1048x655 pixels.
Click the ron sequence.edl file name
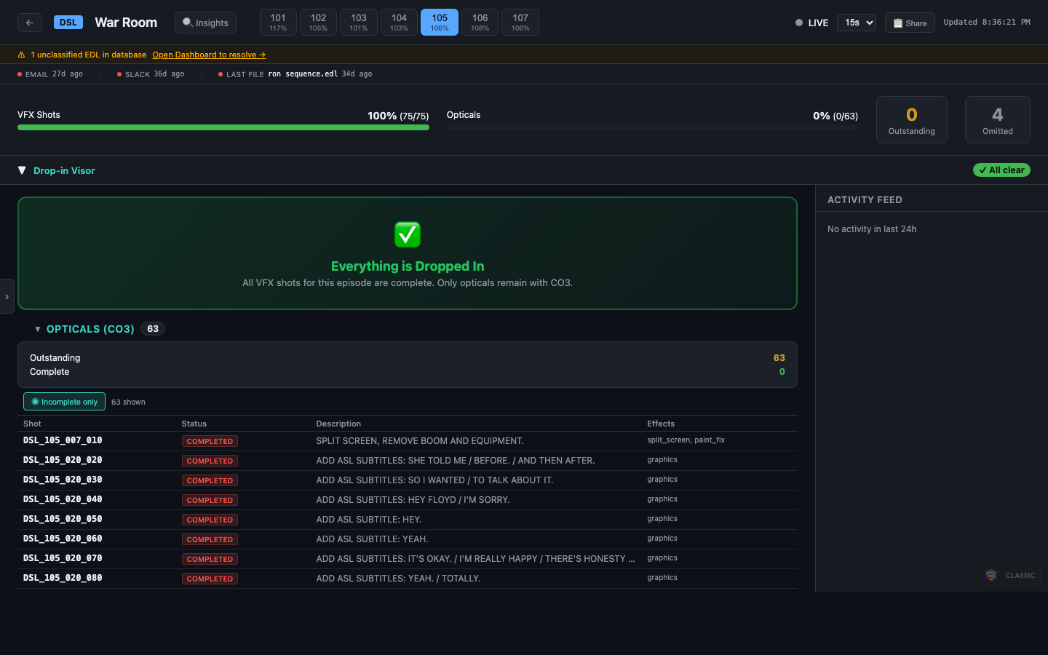coord(303,74)
